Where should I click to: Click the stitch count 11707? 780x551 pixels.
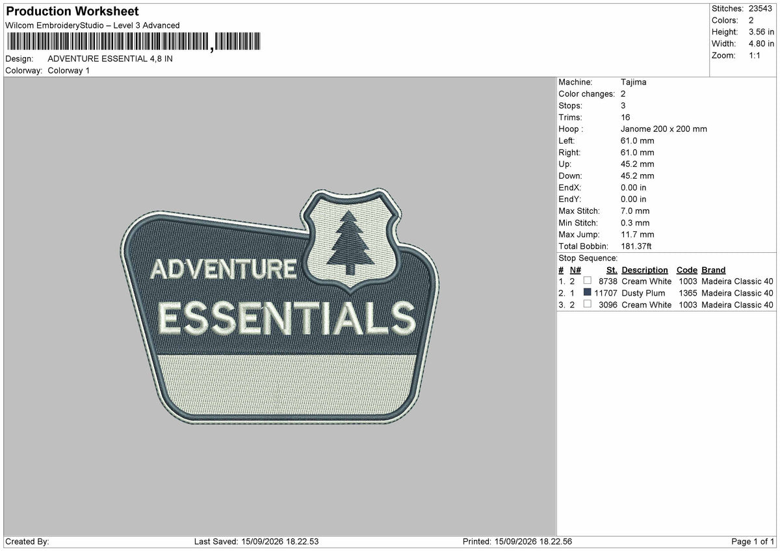click(605, 293)
